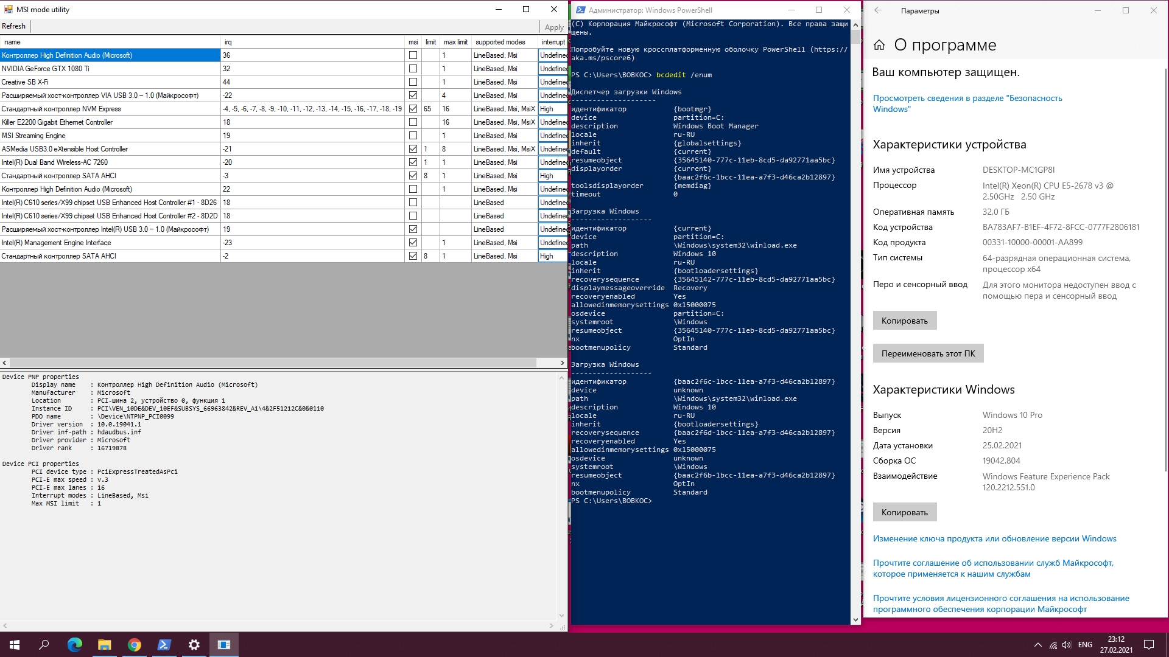
Task: Enable MSI checkbox for NVIDIA GeForce GTX 1080 Ti
Action: click(x=413, y=69)
